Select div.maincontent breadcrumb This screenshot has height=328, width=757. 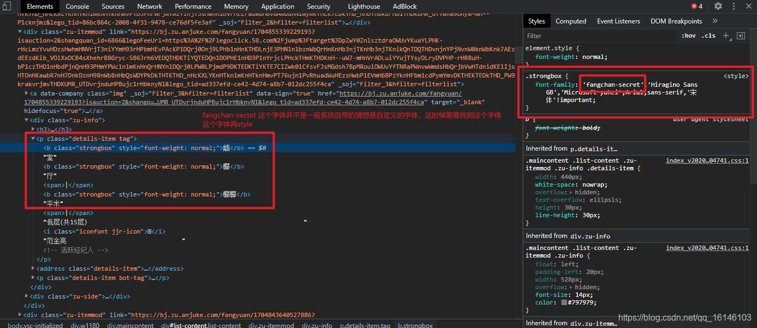[x=130, y=325]
